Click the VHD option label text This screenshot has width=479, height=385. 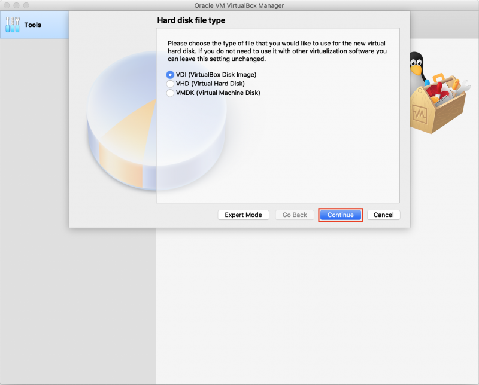pyautogui.click(x=210, y=84)
